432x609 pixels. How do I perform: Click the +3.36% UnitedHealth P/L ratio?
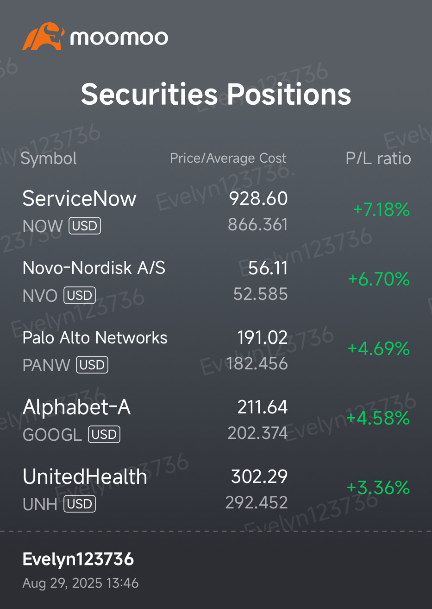click(378, 488)
